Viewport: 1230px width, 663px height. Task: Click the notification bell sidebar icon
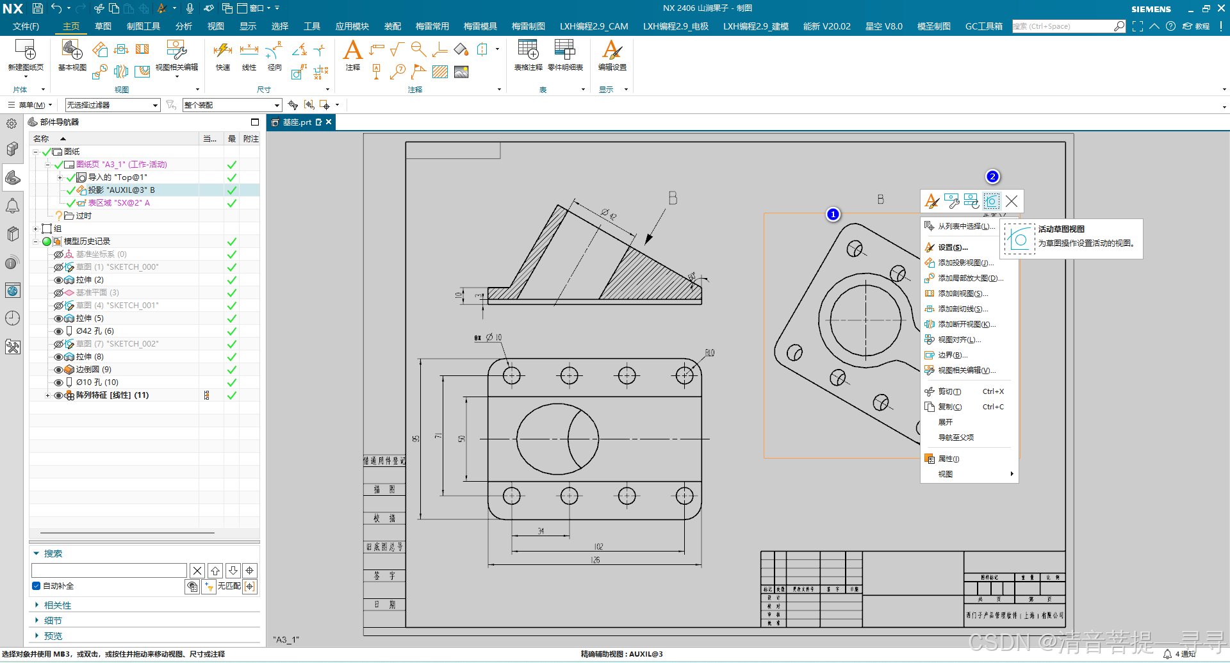pyautogui.click(x=12, y=206)
